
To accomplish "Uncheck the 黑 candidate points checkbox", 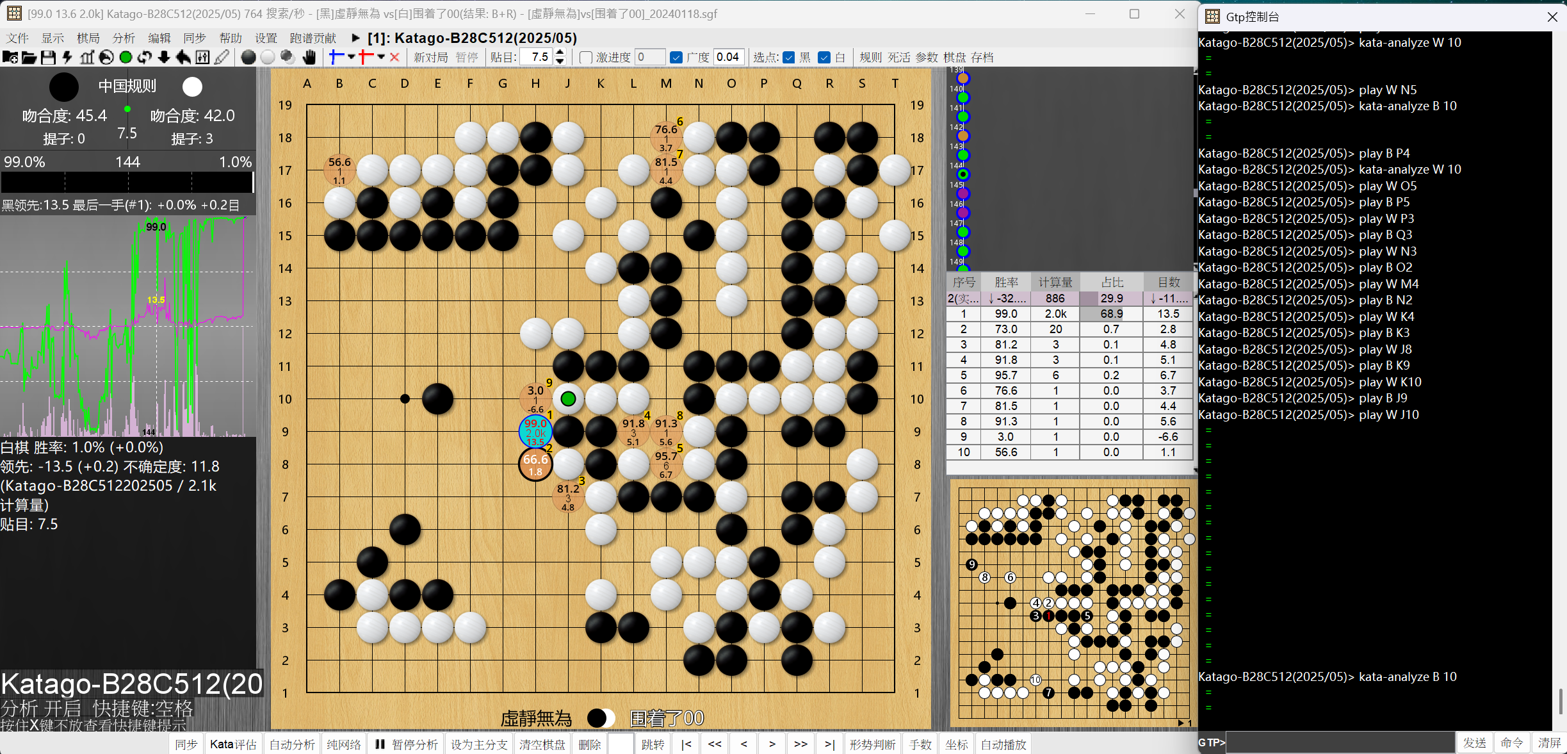I will (789, 58).
